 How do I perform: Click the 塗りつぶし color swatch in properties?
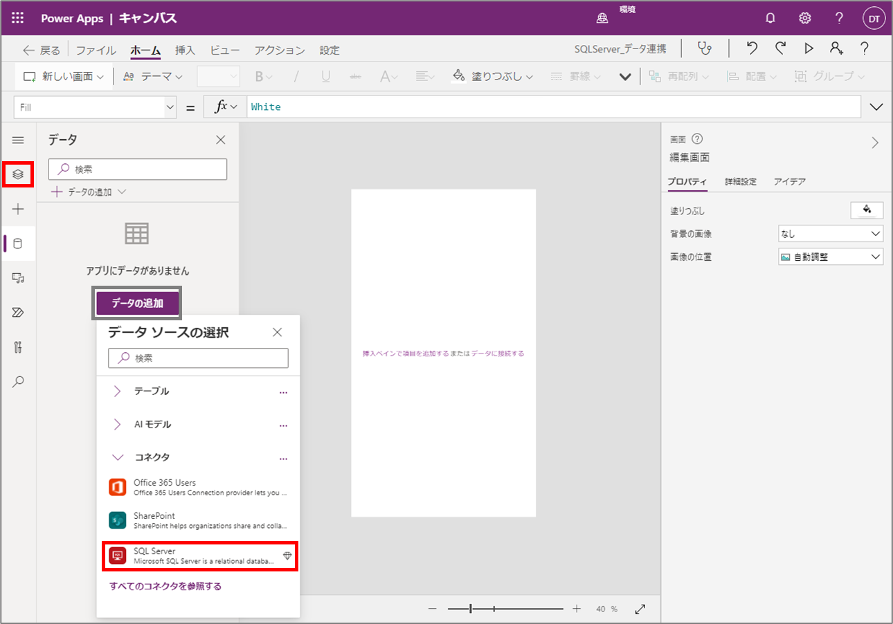[x=867, y=210]
